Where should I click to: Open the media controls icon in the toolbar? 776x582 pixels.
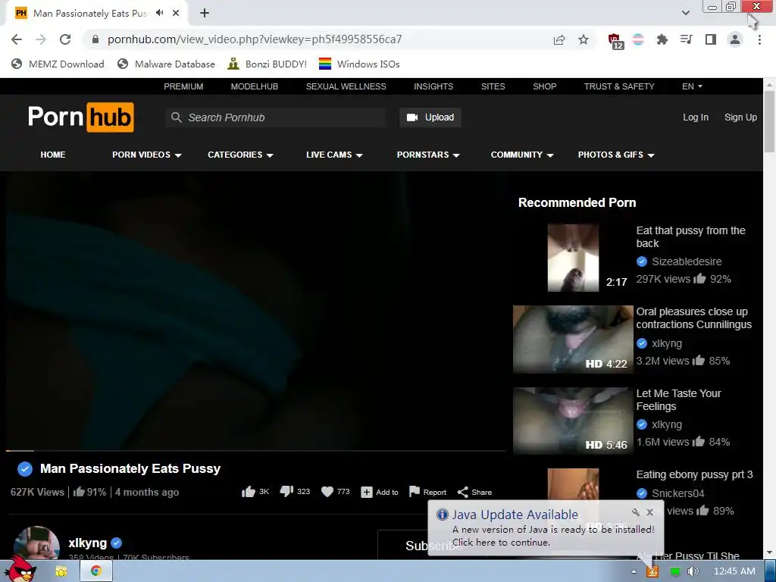pos(687,39)
